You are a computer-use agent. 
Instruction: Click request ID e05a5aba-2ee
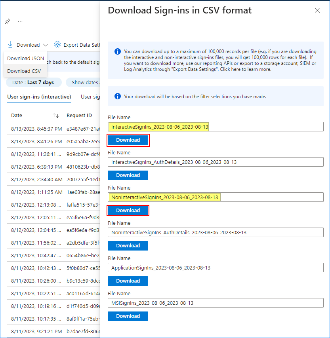pyautogui.click(x=83, y=142)
